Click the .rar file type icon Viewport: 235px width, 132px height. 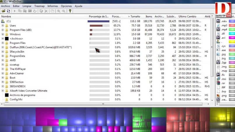[x=218, y=83]
